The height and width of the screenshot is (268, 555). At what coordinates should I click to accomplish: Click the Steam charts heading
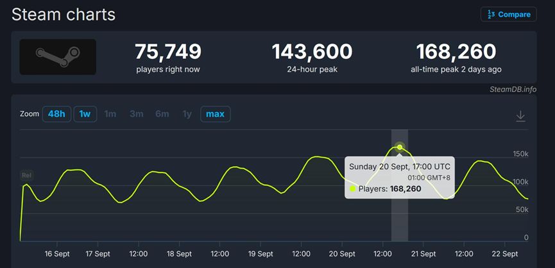click(x=64, y=15)
